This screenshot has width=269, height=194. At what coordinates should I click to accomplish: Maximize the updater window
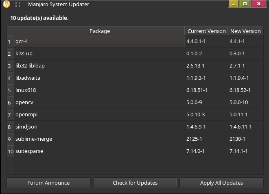tap(245, 4)
